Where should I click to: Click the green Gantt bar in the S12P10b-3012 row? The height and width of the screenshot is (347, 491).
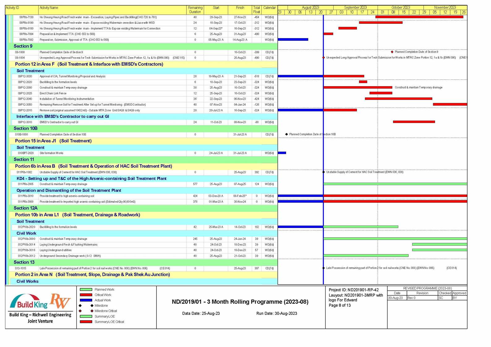366,256
